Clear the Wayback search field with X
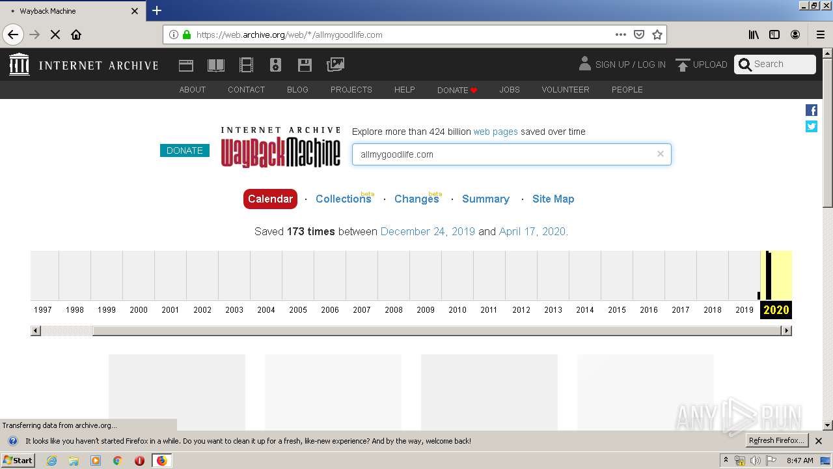The height and width of the screenshot is (469, 833). tap(661, 154)
